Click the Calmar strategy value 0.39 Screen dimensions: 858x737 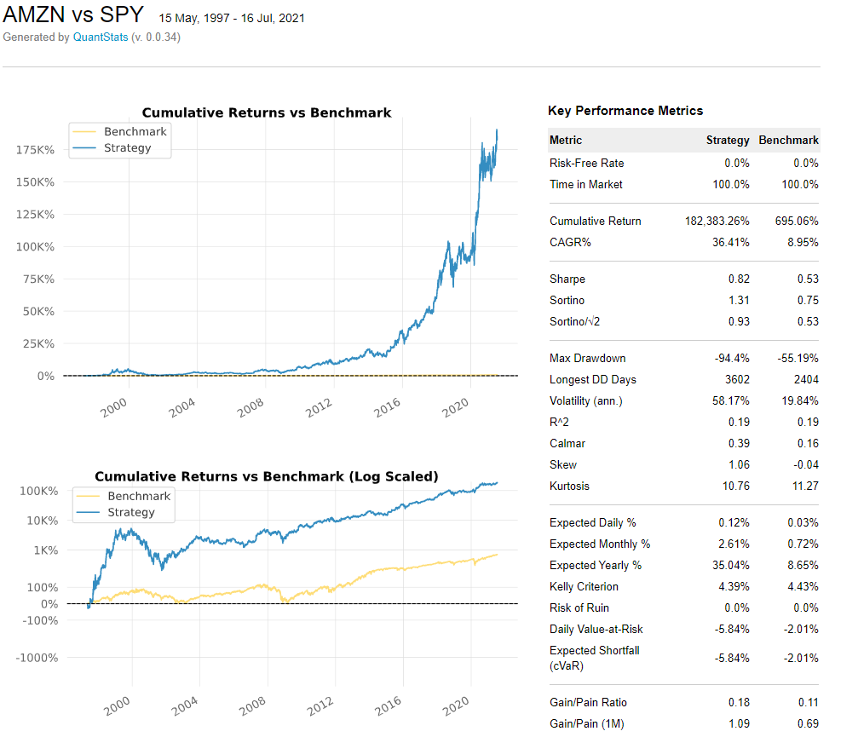(739, 444)
